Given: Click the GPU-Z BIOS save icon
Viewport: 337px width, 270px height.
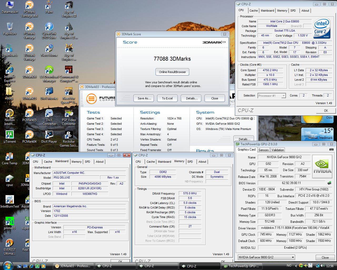Looking at the screenshot, I should [329, 183].
